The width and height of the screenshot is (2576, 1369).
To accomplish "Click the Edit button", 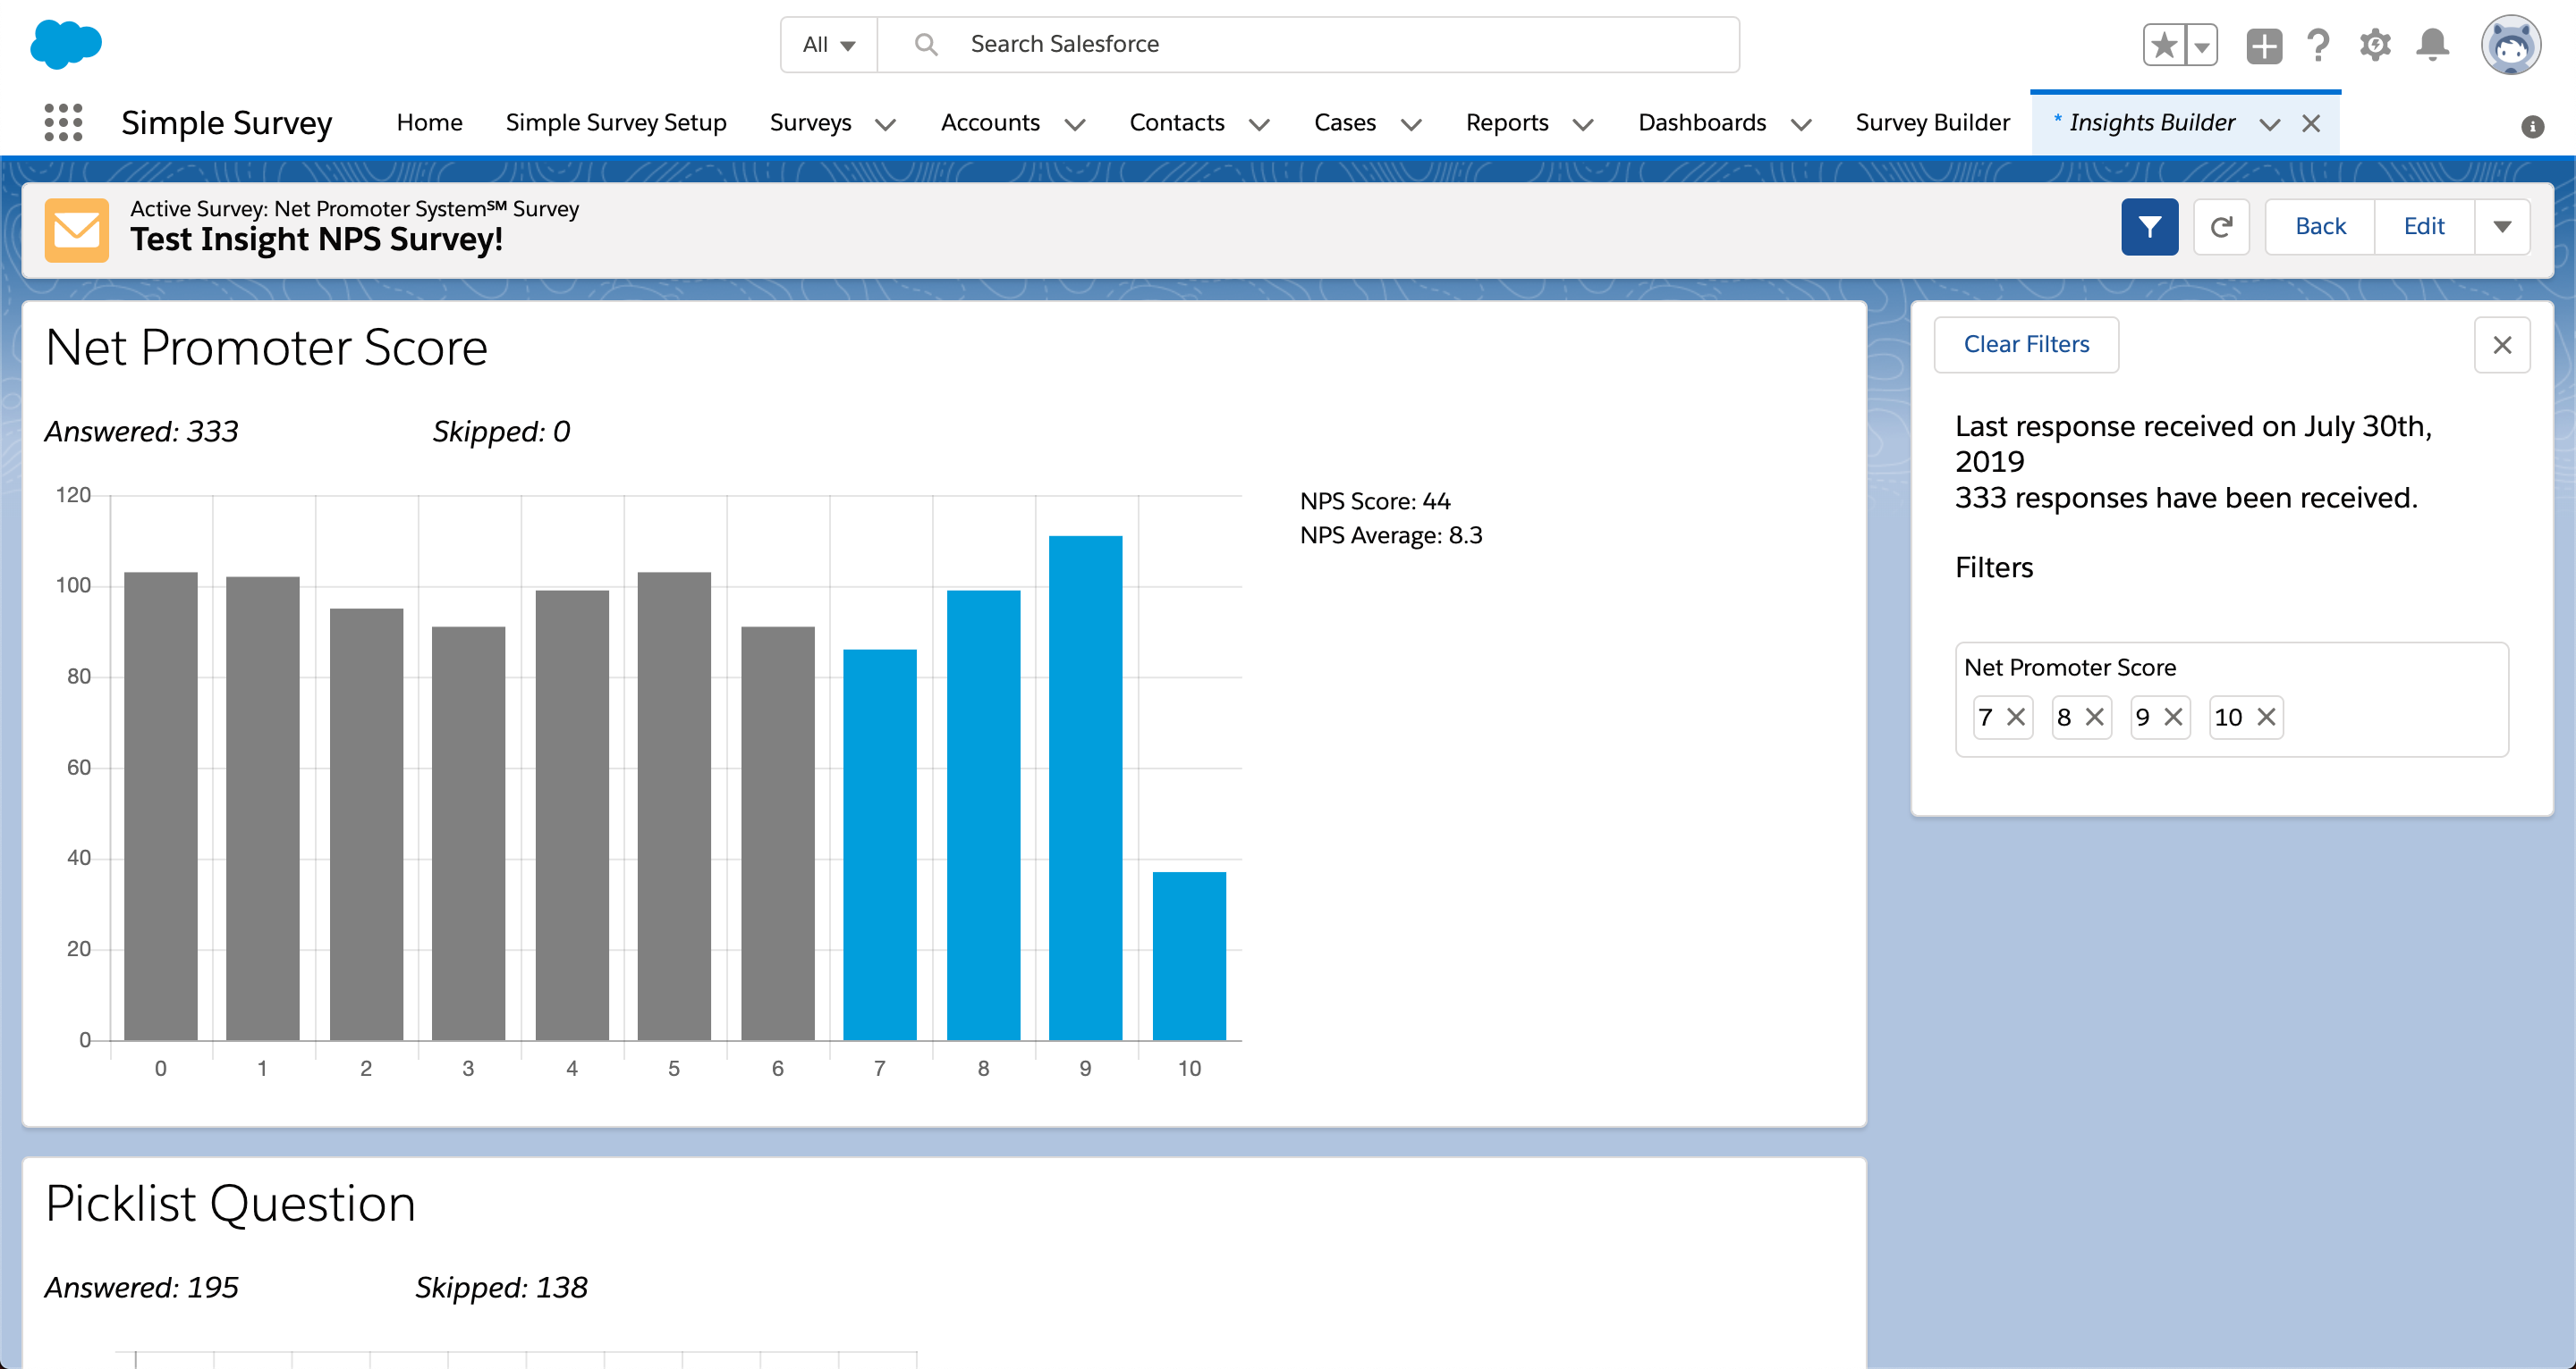I will 2424,227.
